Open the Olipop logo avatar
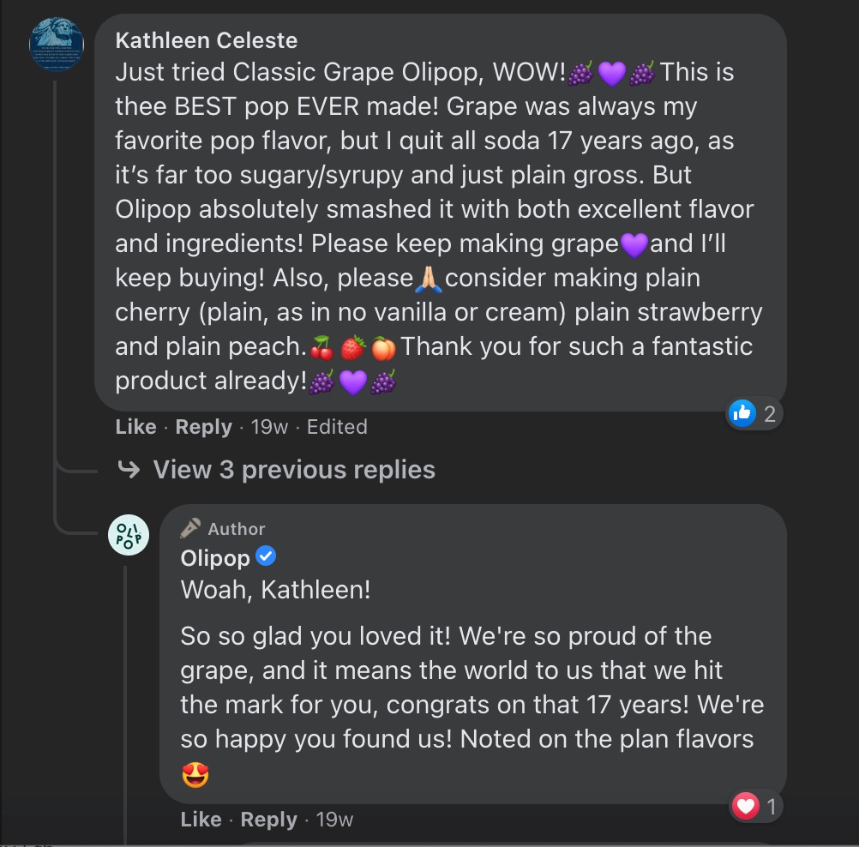Image resolution: width=859 pixels, height=847 pixels. (x=129, y=535)
